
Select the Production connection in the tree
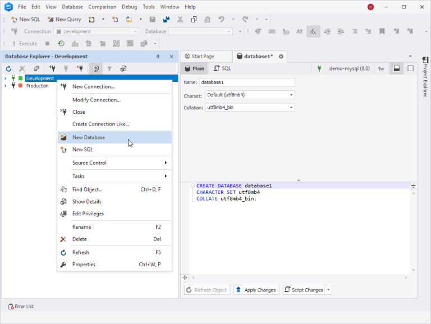(x=37, y=86)
